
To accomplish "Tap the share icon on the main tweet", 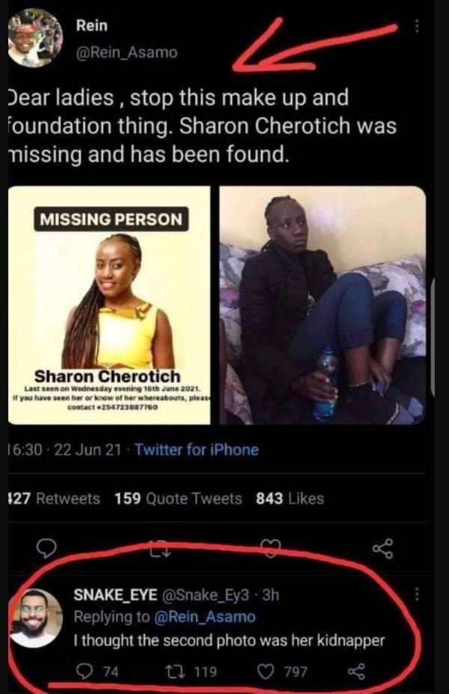I will click(382, 548).
